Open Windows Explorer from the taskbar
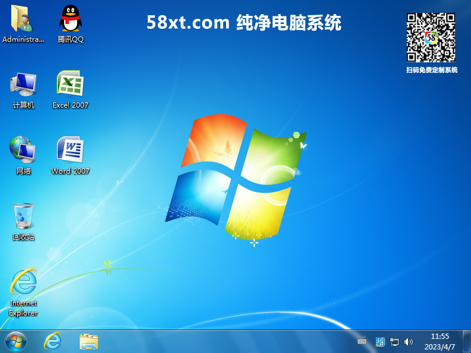Viewport: 471px width, 353px height. point(89,342)
